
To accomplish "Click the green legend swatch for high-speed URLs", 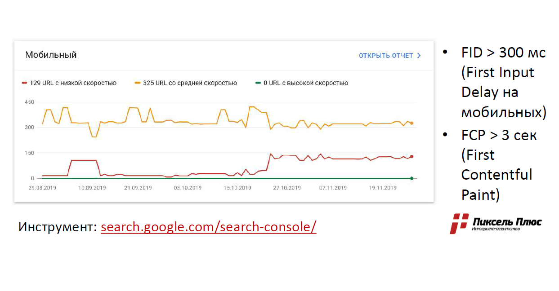I will pos(258,83).
